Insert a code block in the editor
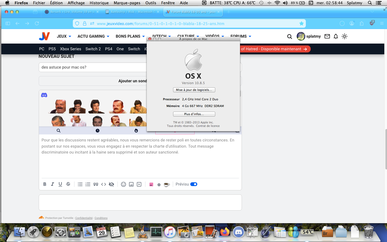Screen dimensions: 387x242 tap(103, 184)
